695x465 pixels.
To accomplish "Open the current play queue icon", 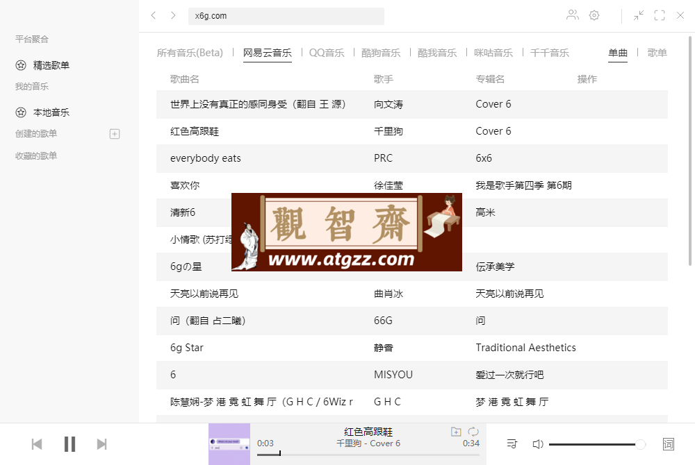I will tap(512, 443).
